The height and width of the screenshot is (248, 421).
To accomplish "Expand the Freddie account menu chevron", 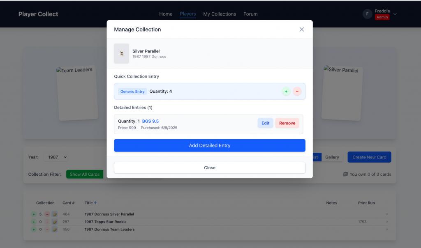I will pos(395,14).
